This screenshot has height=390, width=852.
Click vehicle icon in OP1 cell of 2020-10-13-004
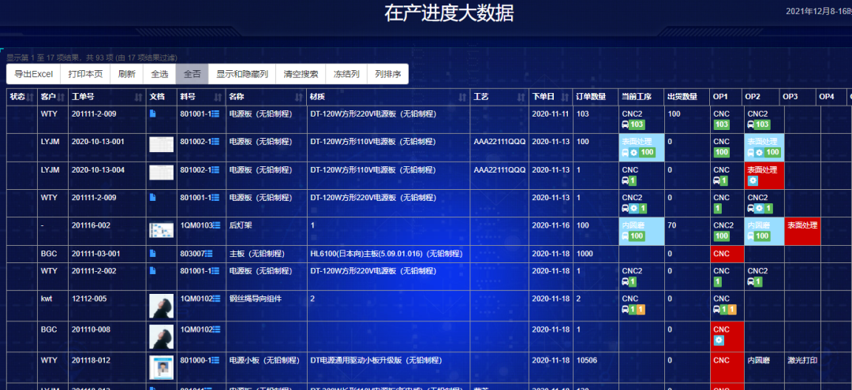point(717,180)
